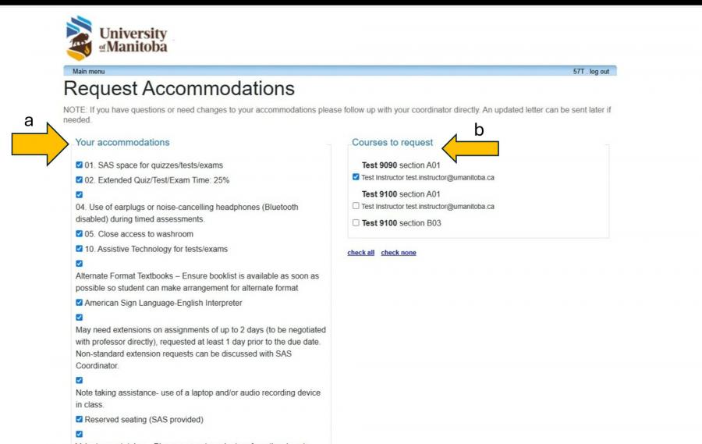The width and height of the screenshot is (702, 444).
Task: Toggle the Note taking assistance checkbox
Action: (80, 380)
